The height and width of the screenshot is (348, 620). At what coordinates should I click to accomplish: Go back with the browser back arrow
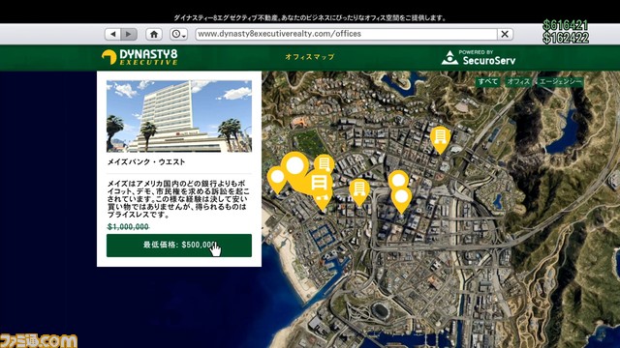[113, 35]
